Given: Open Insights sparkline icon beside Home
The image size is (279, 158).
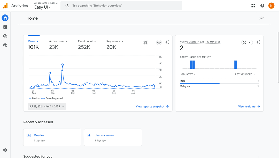Looking at the screenshot, I should tap(261, 18).
